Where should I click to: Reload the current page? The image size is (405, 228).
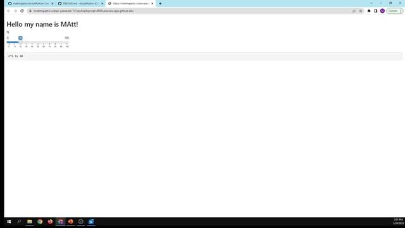(x=22, y=11)
